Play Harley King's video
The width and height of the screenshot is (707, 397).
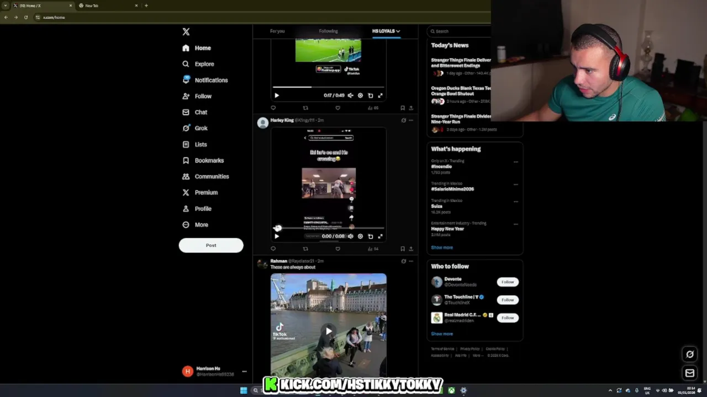[277, 236]
